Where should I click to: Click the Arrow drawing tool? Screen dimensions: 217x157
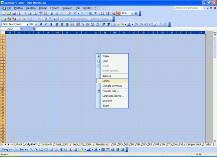[36, 150]
